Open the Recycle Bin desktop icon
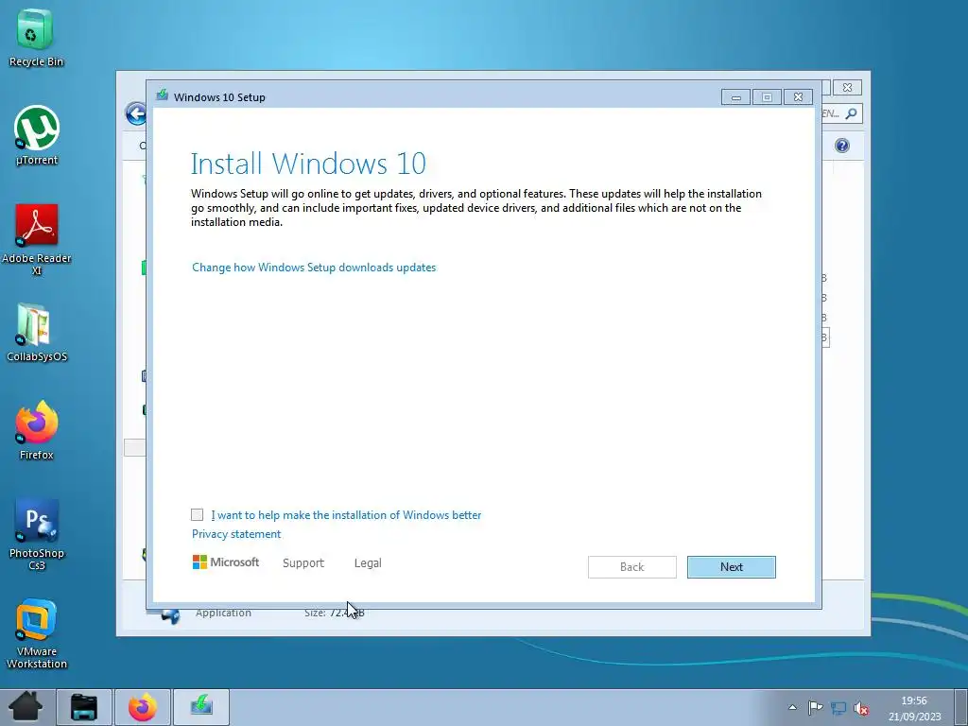Image resolution: width=968 pixels, height=726 pixels. (x=36, y=38)
